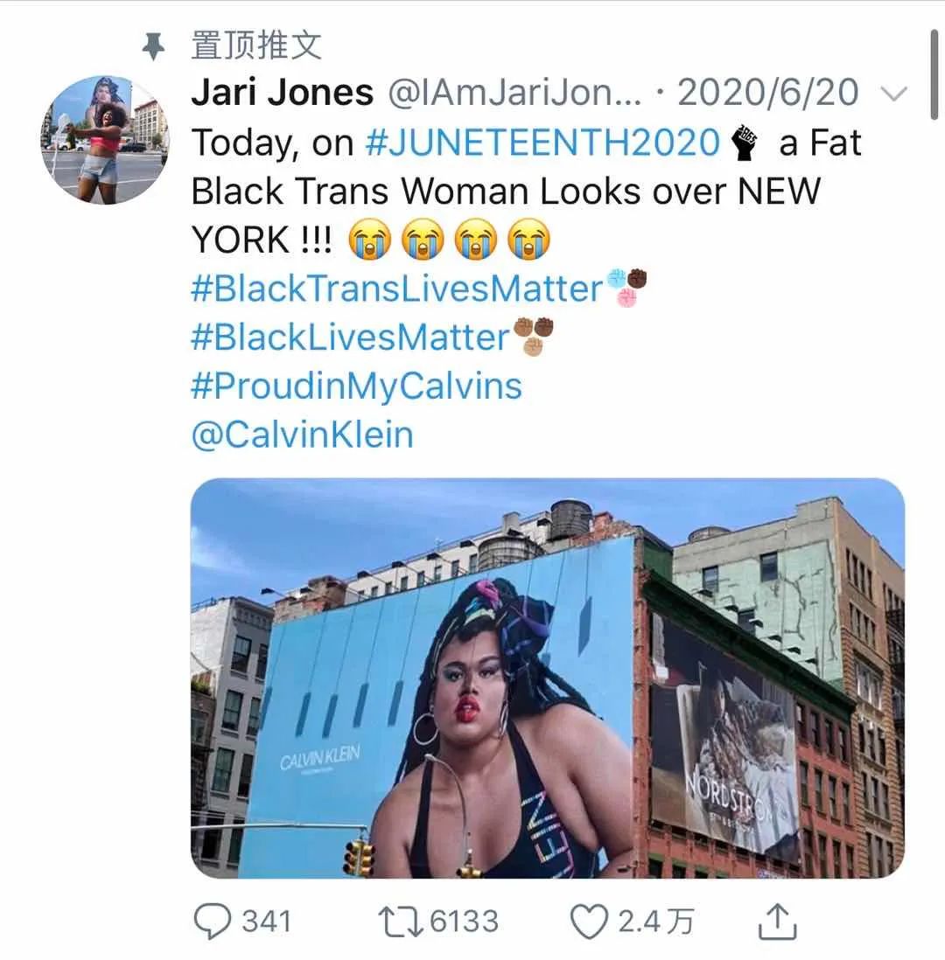Click the 6133 retweets count

(464, 922)
